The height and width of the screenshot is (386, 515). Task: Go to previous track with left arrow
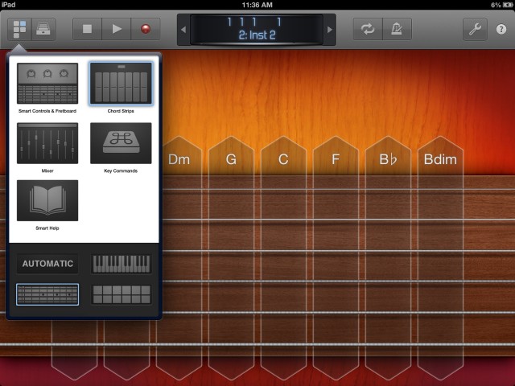tap(183, 30)
